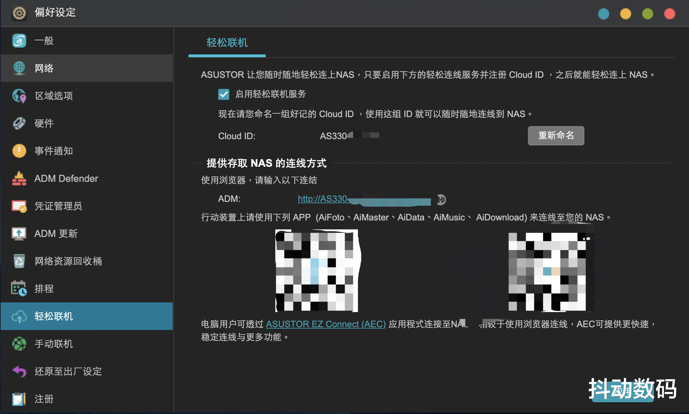This screenshot has height=414, width=689.
Task: Open the 区域选项 settings section
Action: point(87,96)
